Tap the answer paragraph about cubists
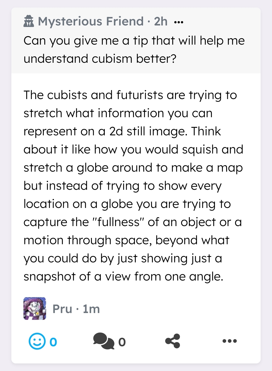The width and height of the screenshot is (272, 371). click(133, 185)
